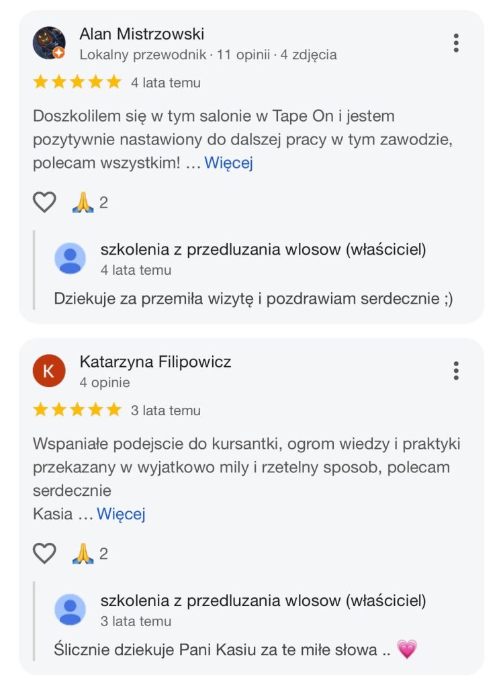Open Alan Mistrzowski review options menu
Viewport: 503px width, 688px height.
point(456,43)
